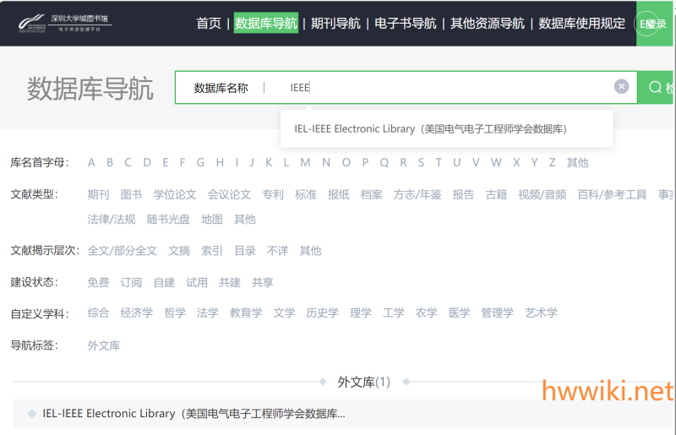
Task: Click the circular login icon at top right
Action: coord(646,24)
